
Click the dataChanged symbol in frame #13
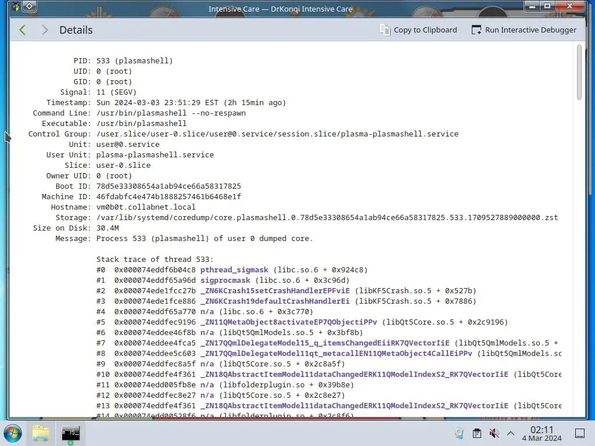coord(354,405)
